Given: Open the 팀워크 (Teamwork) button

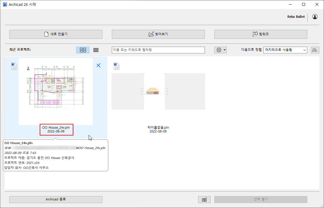Looking at the screenshot, I should pos(261,34).
